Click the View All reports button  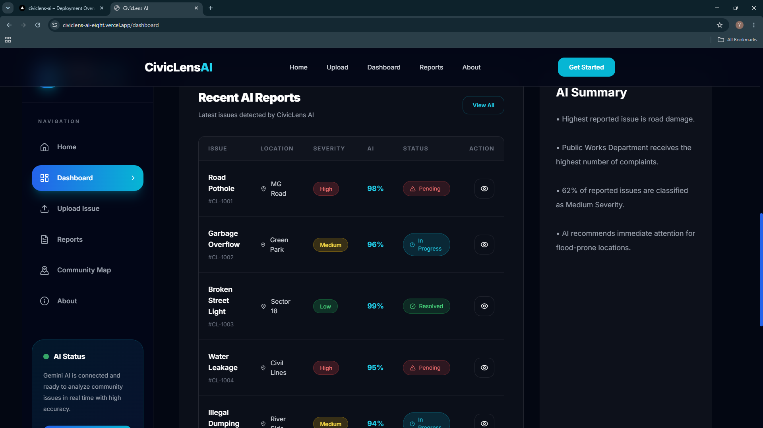[483, 105]
